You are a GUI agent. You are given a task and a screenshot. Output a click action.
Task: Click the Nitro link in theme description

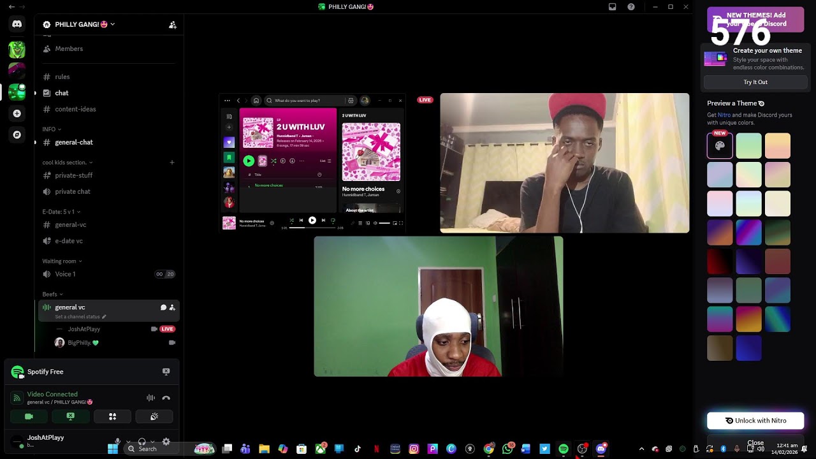(x=724, y=115)
